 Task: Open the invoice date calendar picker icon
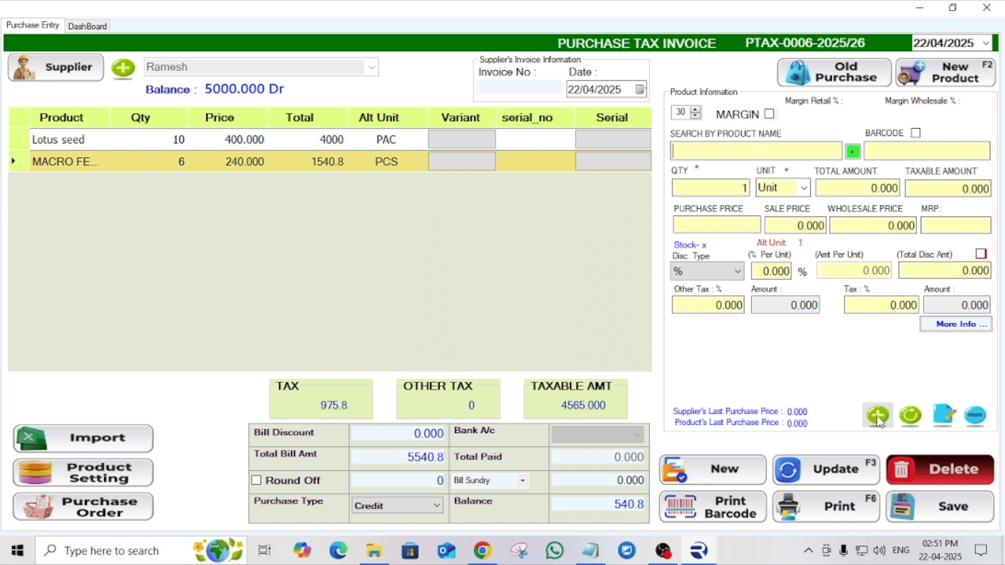(640, 89)
